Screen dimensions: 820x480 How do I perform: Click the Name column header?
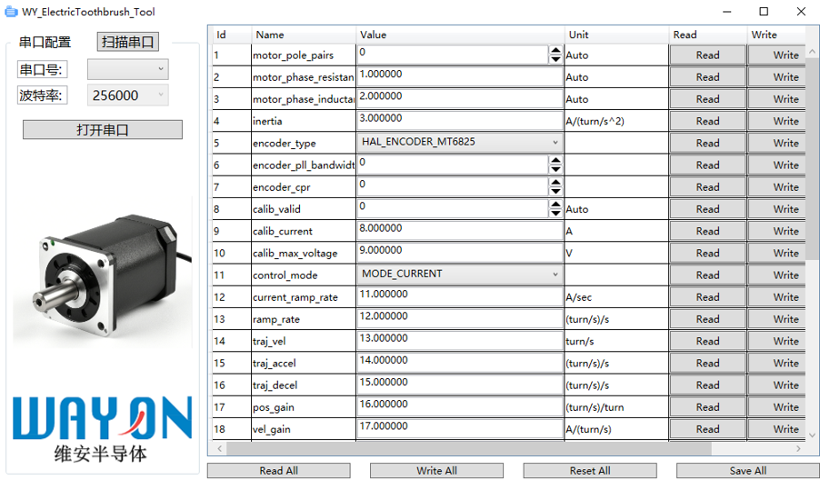tap(270, 35)
